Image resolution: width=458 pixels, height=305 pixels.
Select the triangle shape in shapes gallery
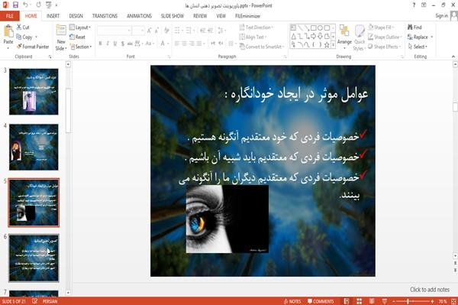294,36
